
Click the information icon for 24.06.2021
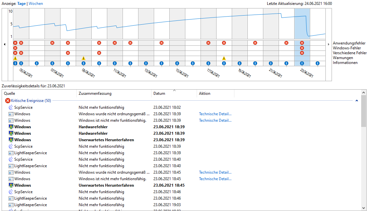[318, 63]
